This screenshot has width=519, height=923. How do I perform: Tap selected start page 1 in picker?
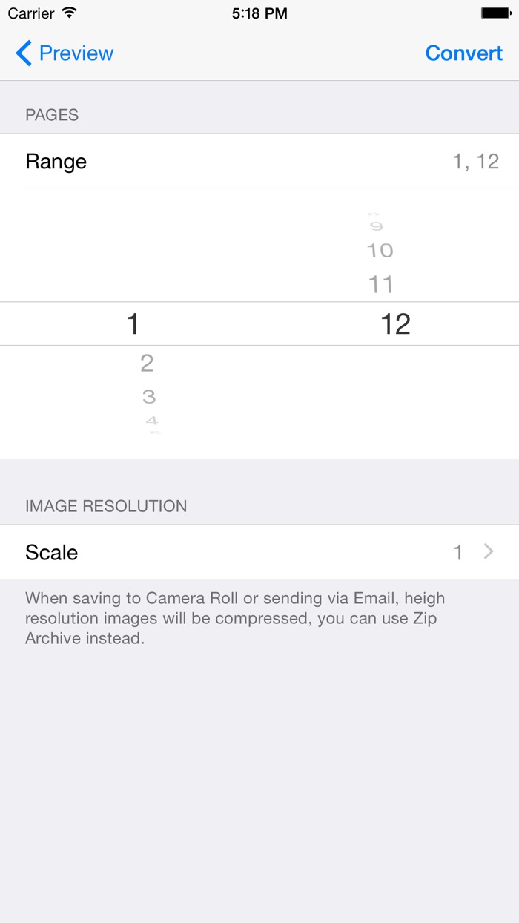point(133,323)
